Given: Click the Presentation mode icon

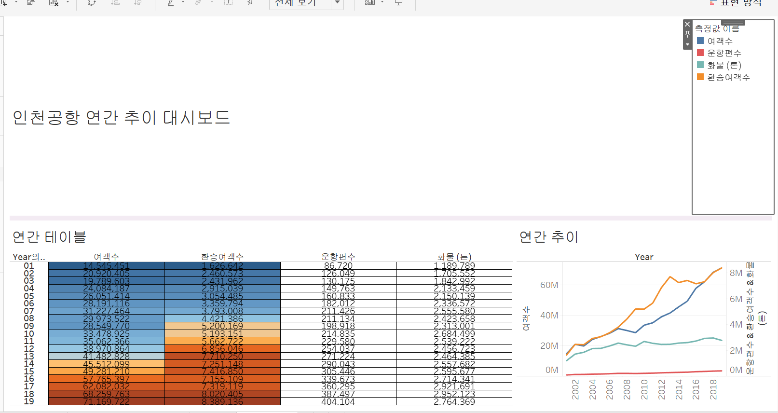Looking at the screenshot, I should [x=399, y=2].
